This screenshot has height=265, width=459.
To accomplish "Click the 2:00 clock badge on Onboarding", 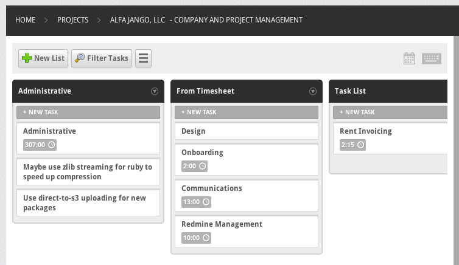I will [x=194, y=166].
